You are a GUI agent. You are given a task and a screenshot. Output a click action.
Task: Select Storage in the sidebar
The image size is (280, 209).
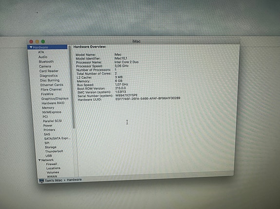[51, 147]
